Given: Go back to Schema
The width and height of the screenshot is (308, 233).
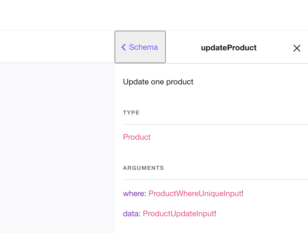Looking at the screenshot, I should [x=140, y=47].
